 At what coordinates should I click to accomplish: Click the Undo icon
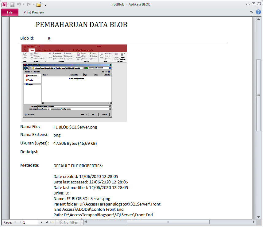coord(19,4)
